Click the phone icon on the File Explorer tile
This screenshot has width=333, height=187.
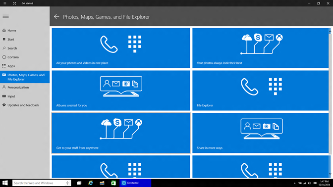tap(250, 87)
